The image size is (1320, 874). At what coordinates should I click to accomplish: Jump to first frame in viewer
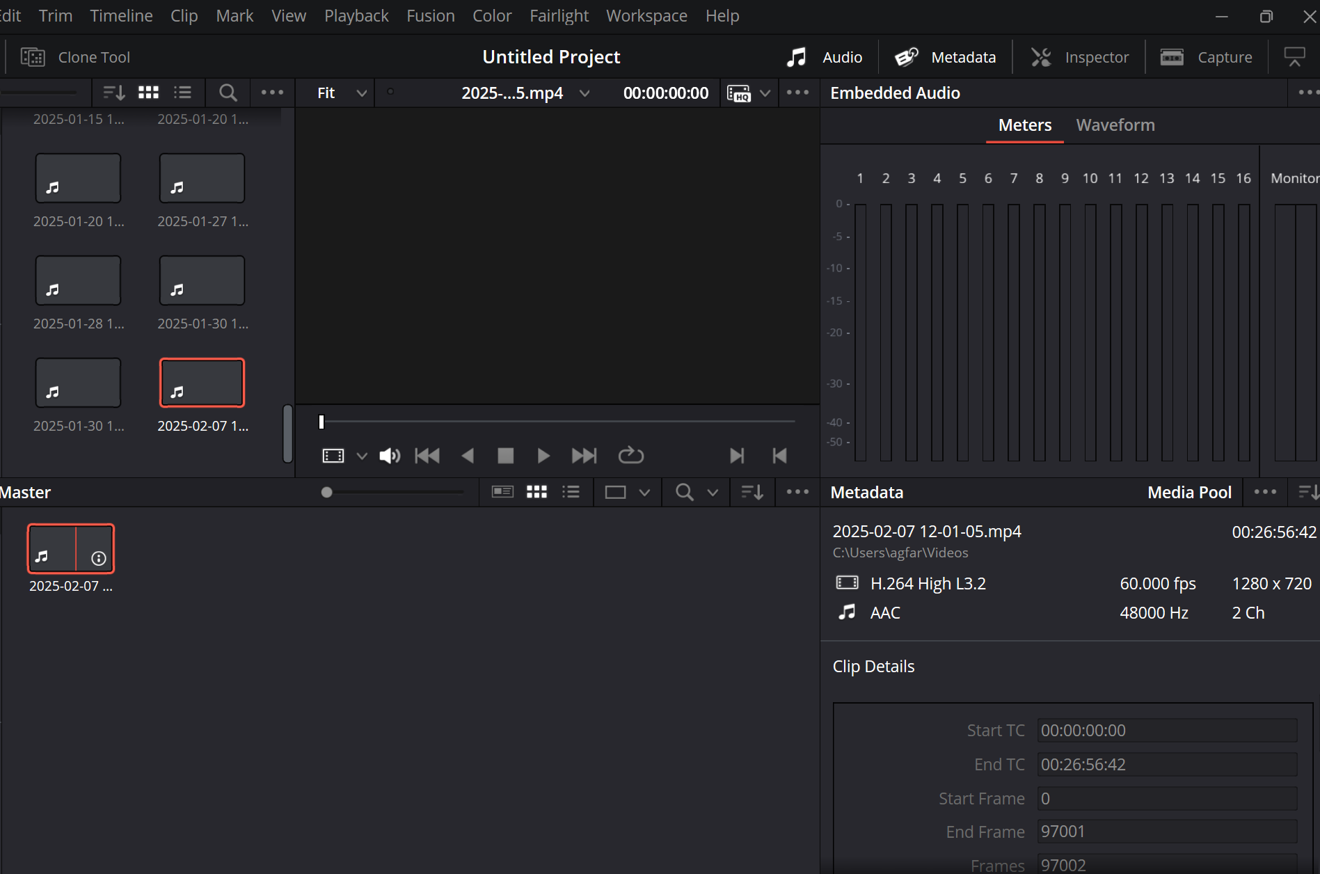427,456
